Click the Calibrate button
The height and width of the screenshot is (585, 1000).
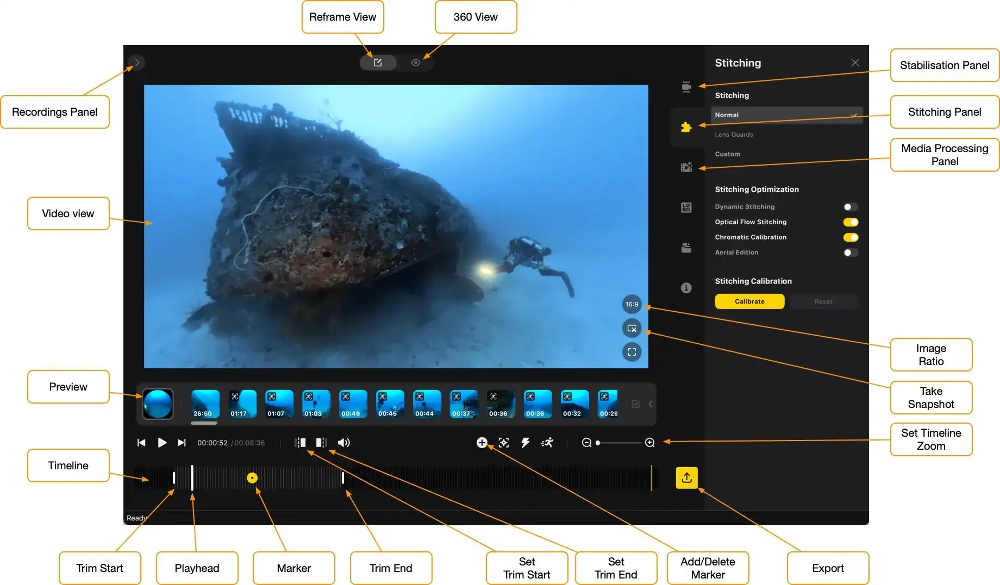749,301
